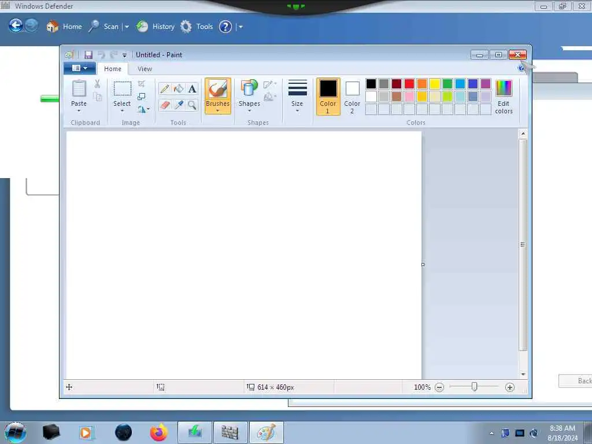The height and width of the screenshot is (444, 592).
Task: Click the Show desktop strip on taskbar
Action: (x=588, y=432)
